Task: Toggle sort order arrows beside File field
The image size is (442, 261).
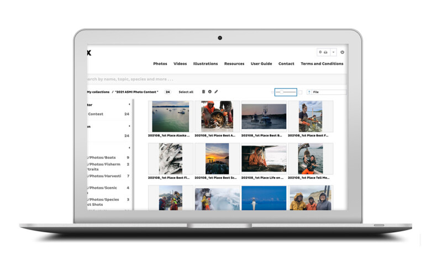Action: coord(309,92)
